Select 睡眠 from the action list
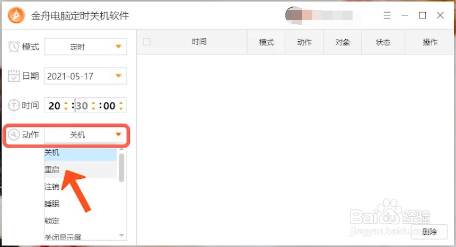 click(x=80, y=204)
